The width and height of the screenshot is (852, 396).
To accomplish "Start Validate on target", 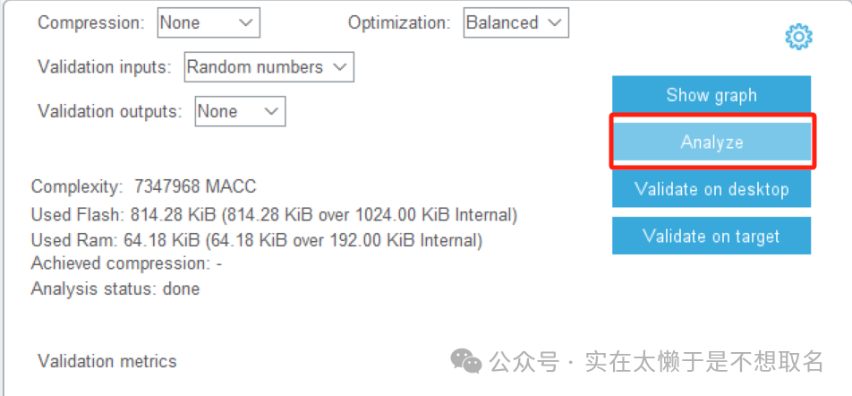I will 711,237.
